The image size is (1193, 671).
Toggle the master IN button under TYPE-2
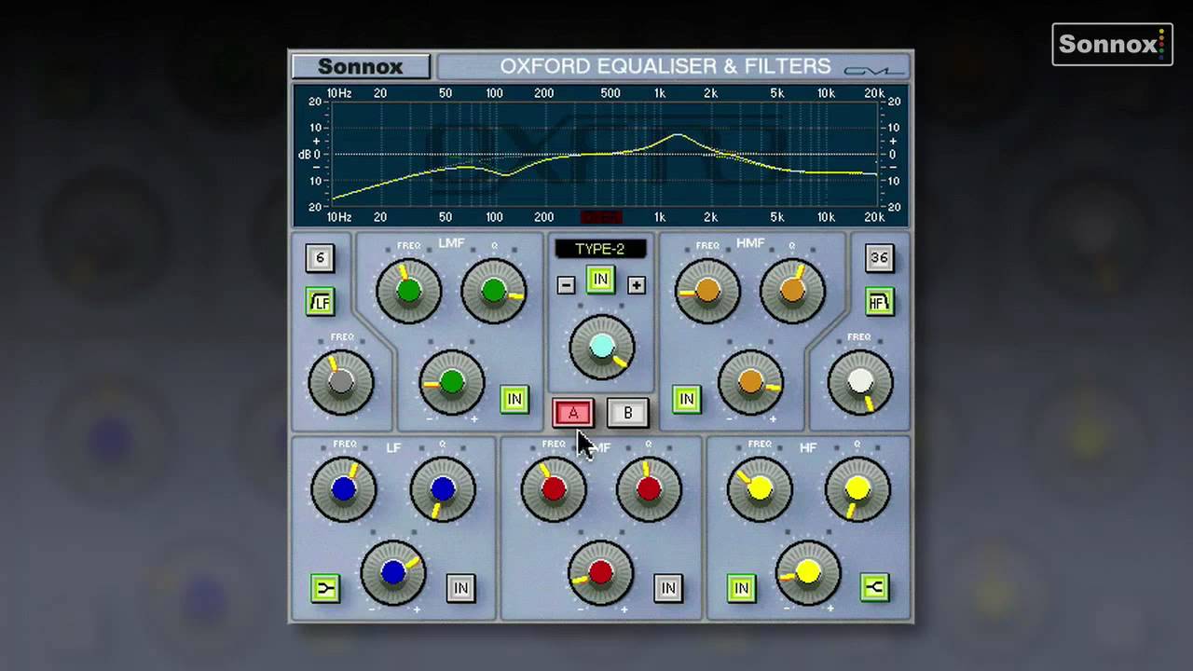coord(600,280)
